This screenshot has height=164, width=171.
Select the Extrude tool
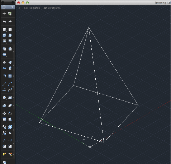4,35
